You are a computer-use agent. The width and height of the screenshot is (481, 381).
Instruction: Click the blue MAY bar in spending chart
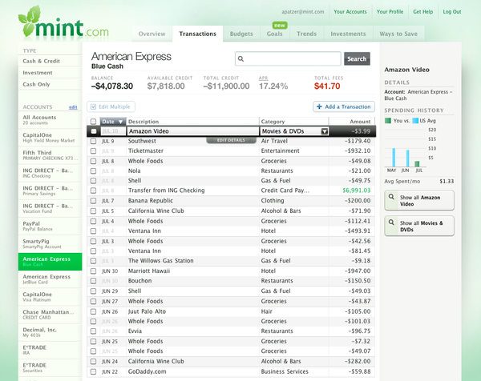(x=394, y=158)
